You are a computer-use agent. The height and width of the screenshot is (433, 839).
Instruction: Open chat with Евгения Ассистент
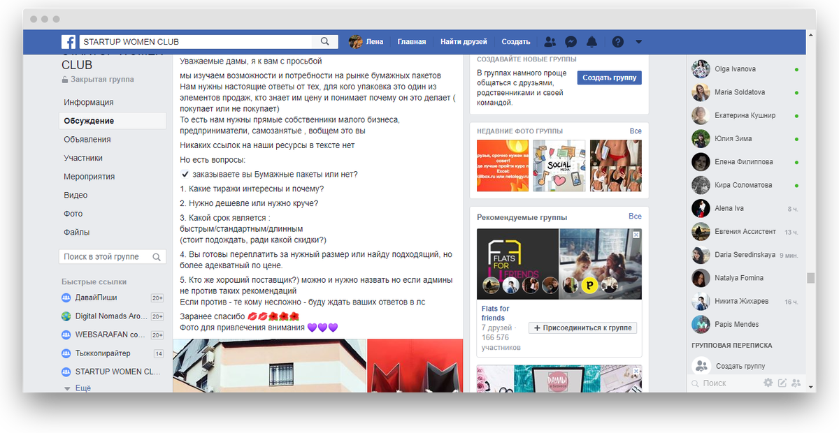click(x=745, y=231)
